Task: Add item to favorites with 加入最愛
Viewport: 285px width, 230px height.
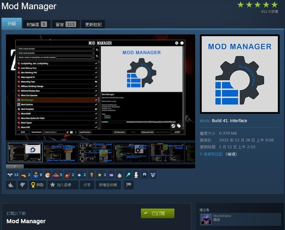Action: click(63, 185)
